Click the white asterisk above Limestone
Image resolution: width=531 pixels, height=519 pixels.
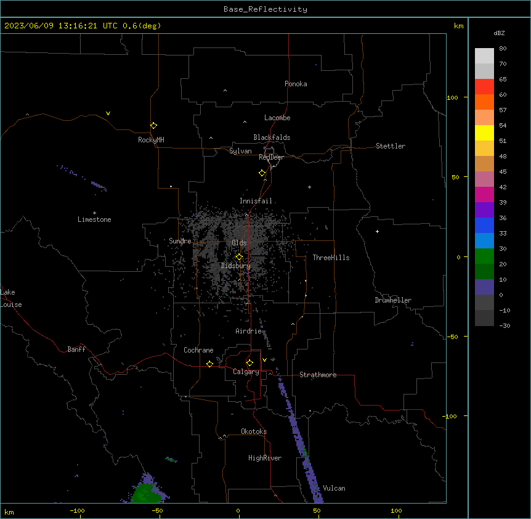(94, 213)
